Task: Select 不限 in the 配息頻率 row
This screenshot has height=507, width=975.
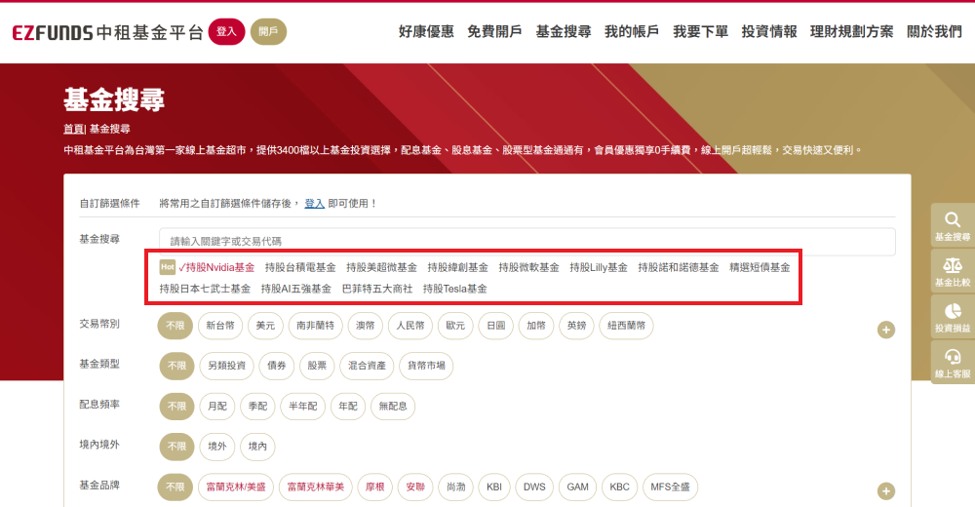Action: click(176, 407)
